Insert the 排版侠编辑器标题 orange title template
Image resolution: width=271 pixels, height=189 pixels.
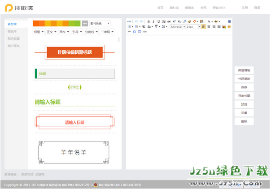(74, 52)
